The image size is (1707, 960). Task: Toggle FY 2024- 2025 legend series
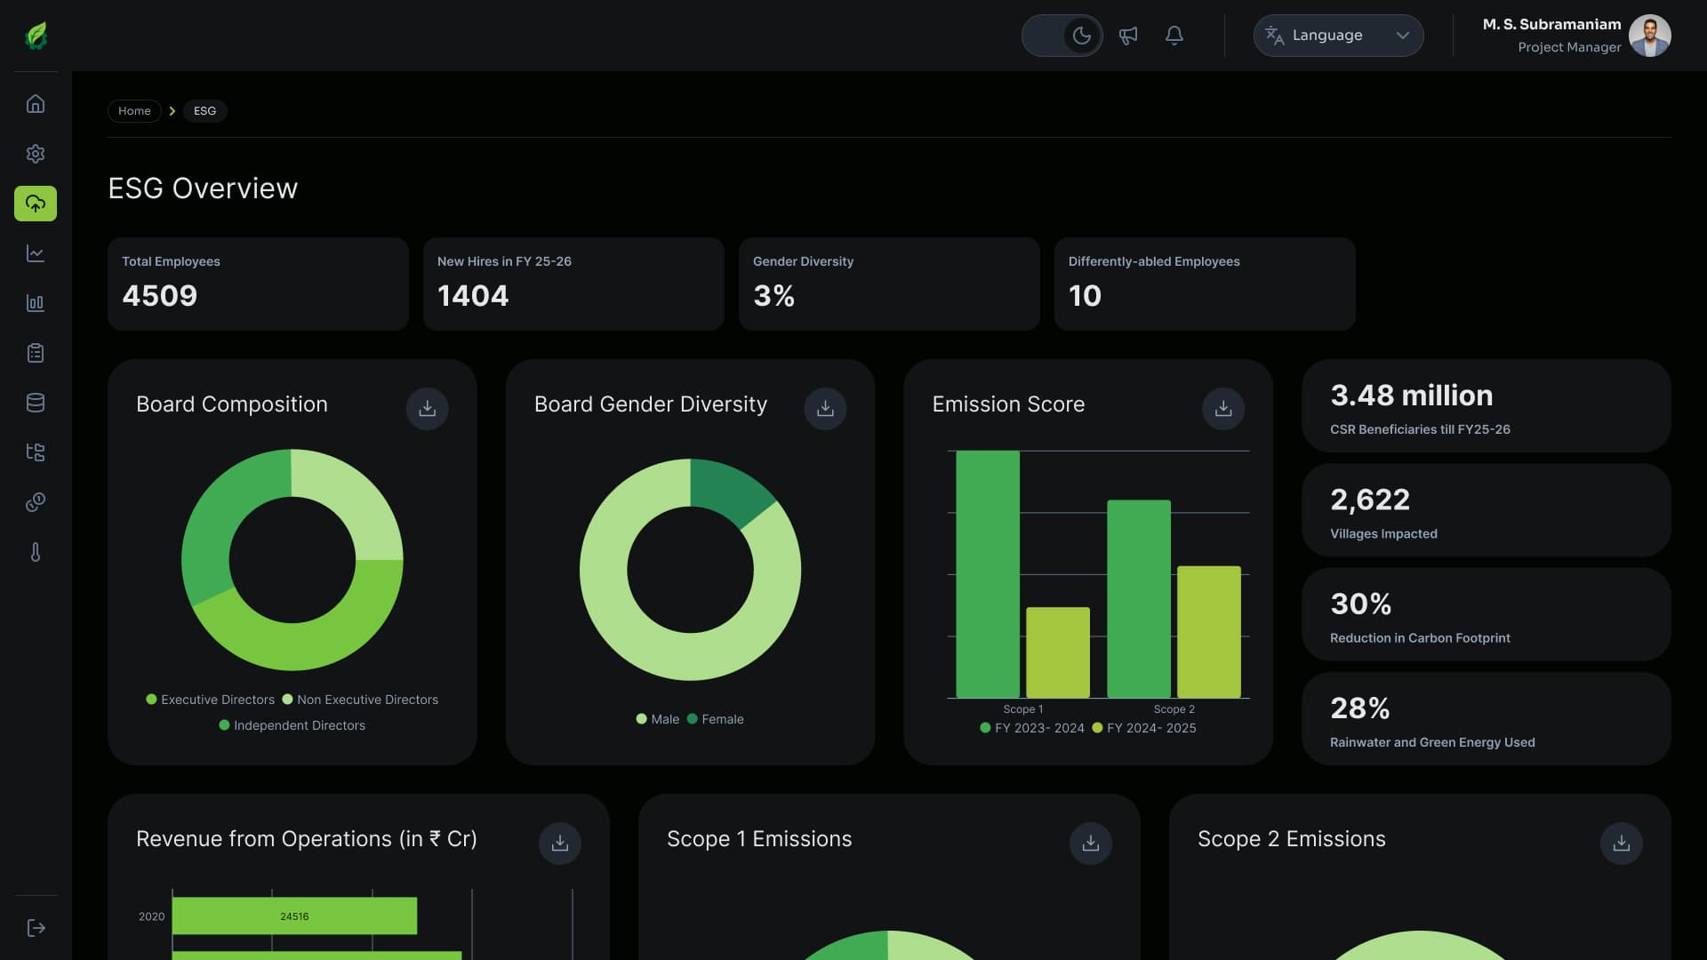tap(1144, 728)
